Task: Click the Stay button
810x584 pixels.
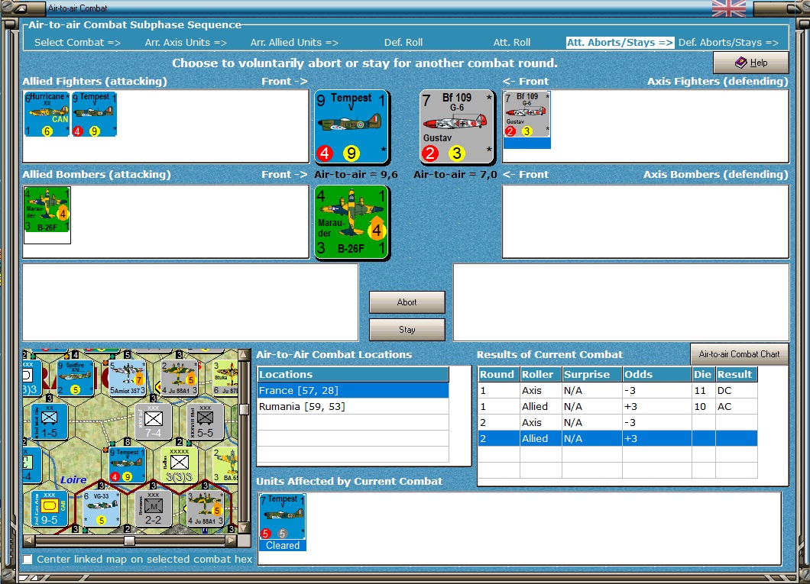Action: (407, 330)
